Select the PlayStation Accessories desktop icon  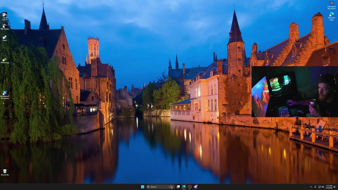pos(5,95)
